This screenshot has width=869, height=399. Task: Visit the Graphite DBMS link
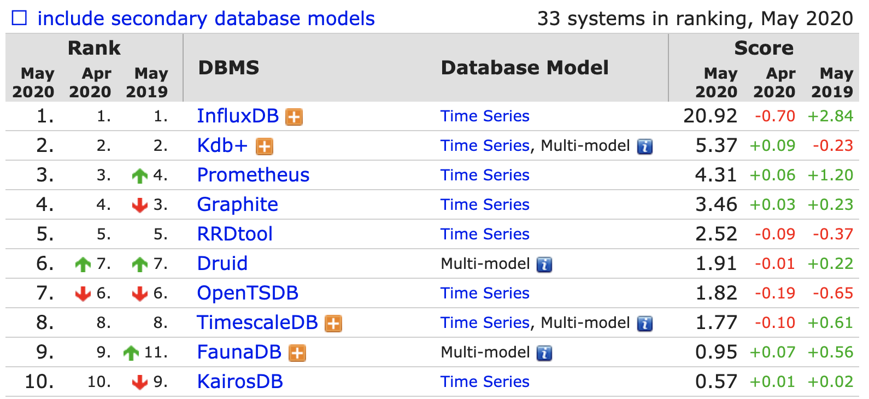click(x=237, y=204)
